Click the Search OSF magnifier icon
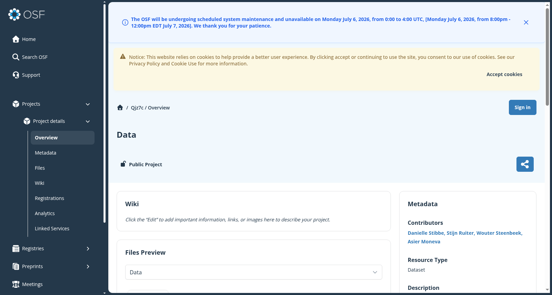 (x=16, y=57)
